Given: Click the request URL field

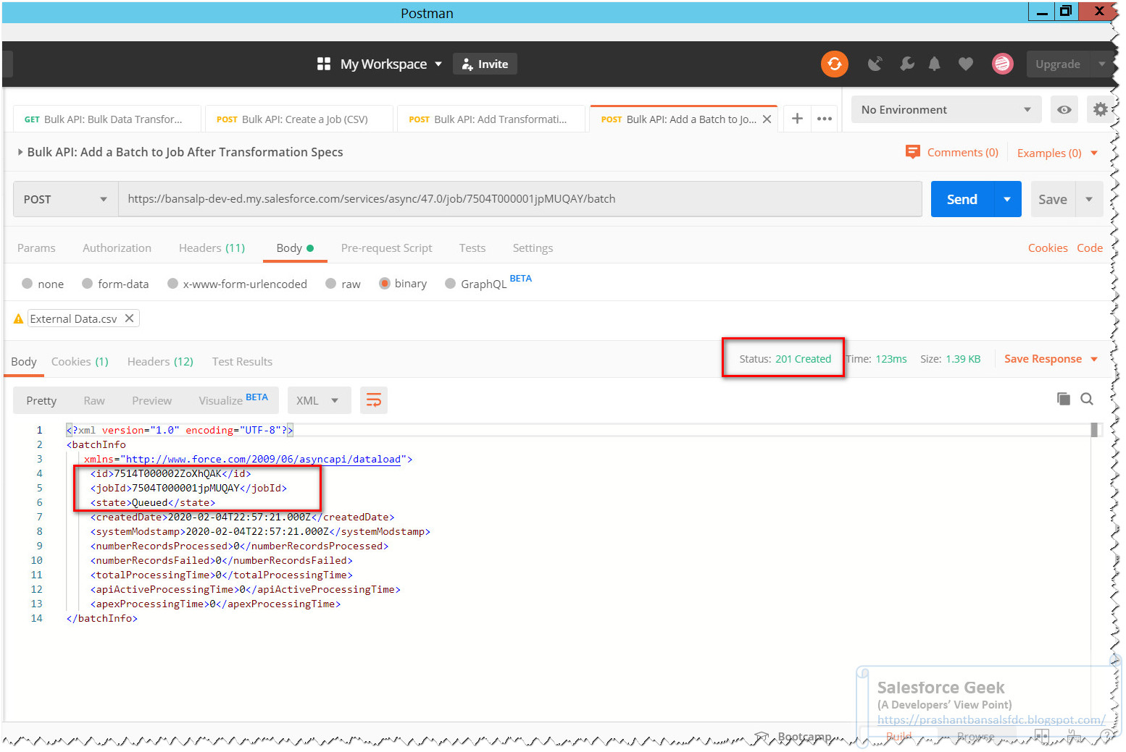Looking at the screenshot, I should (x=520, y=199).
